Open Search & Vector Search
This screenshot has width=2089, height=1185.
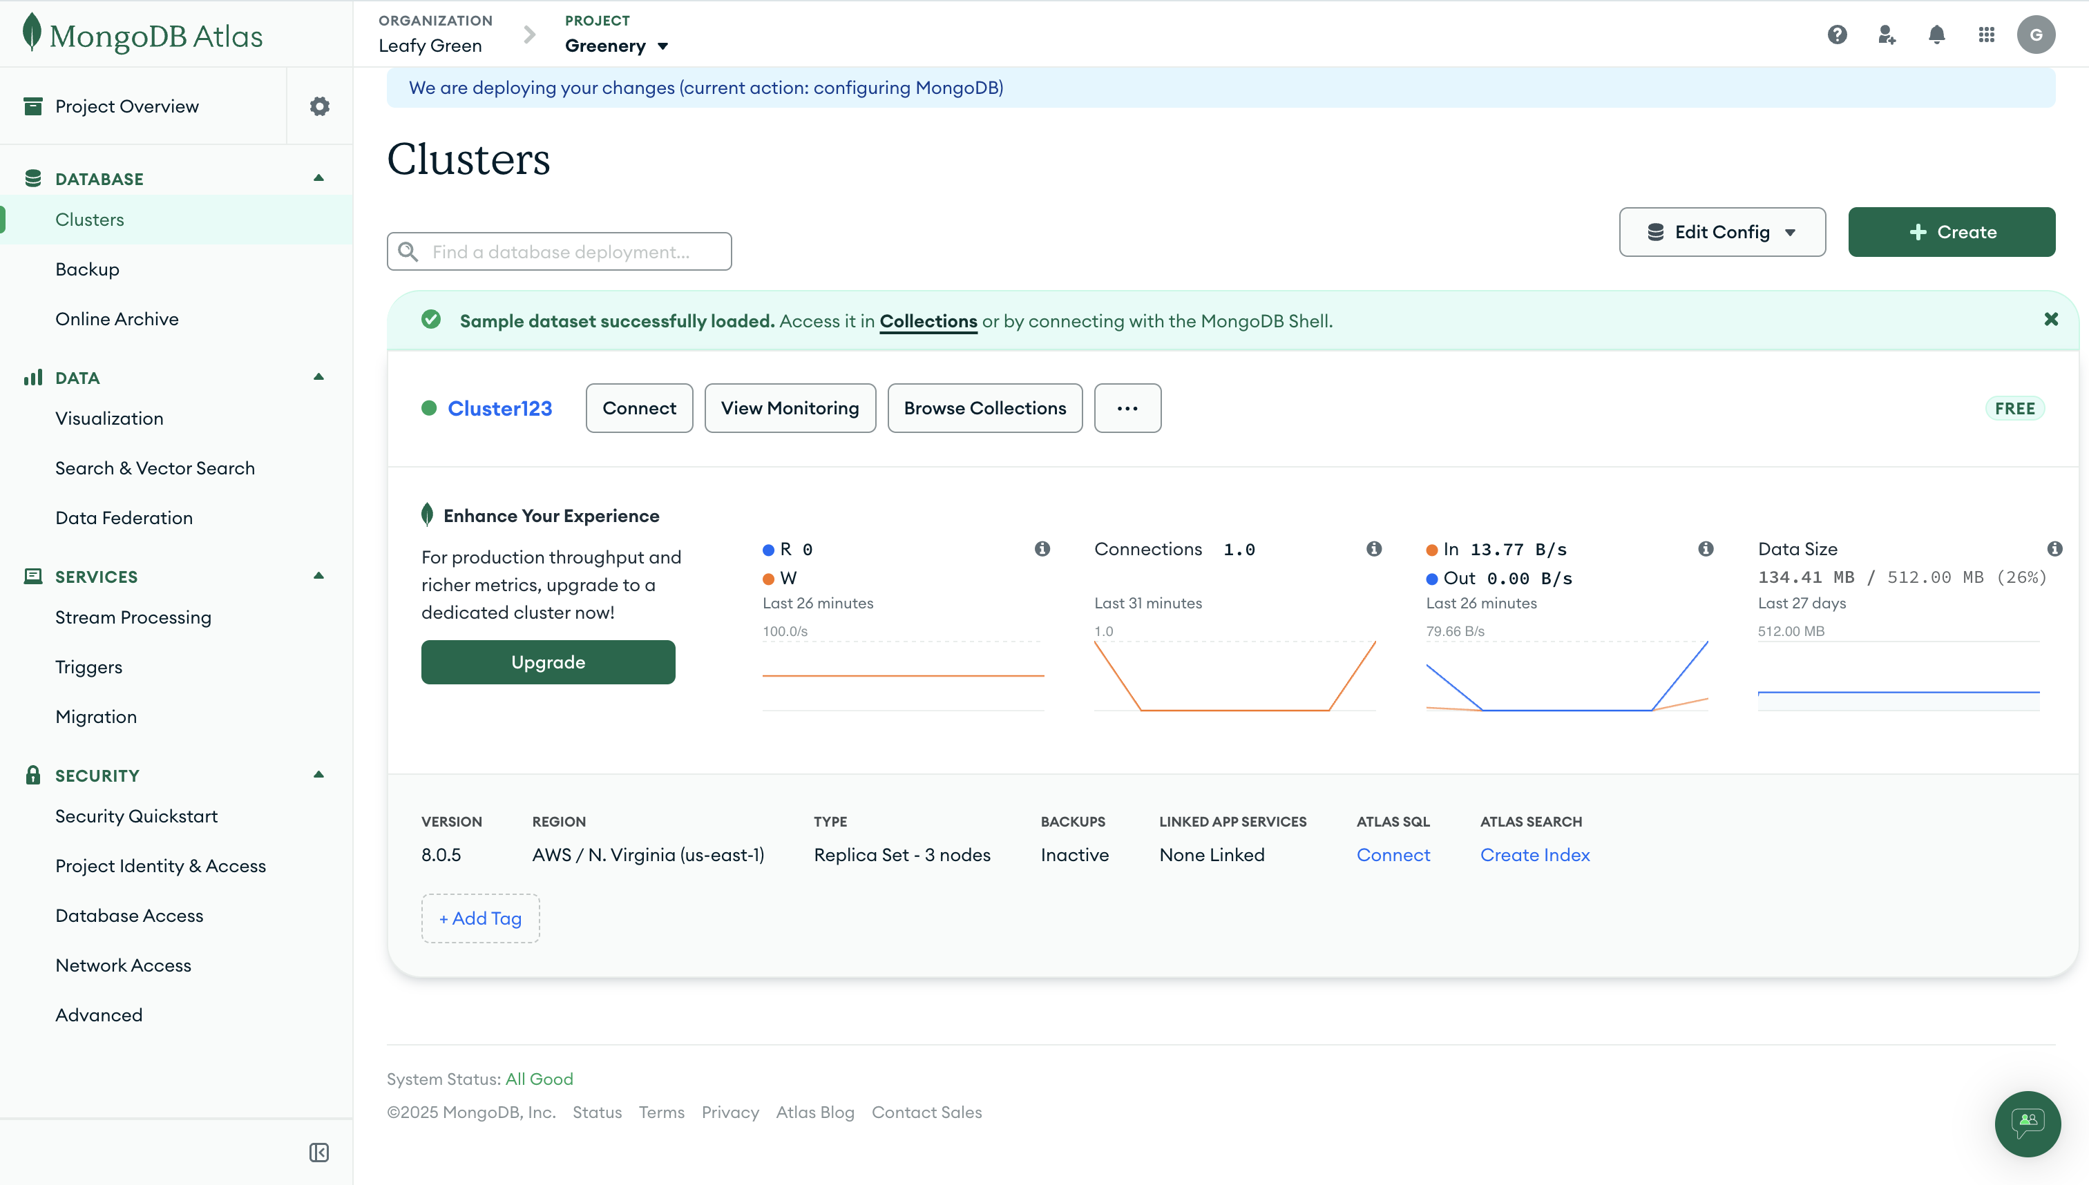point(155,468)
